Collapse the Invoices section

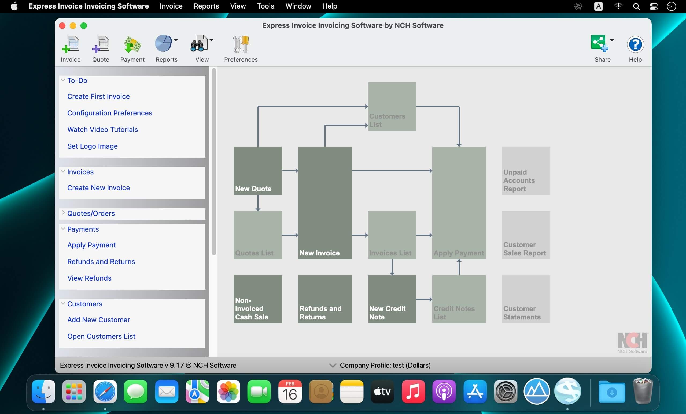point(63,172)
